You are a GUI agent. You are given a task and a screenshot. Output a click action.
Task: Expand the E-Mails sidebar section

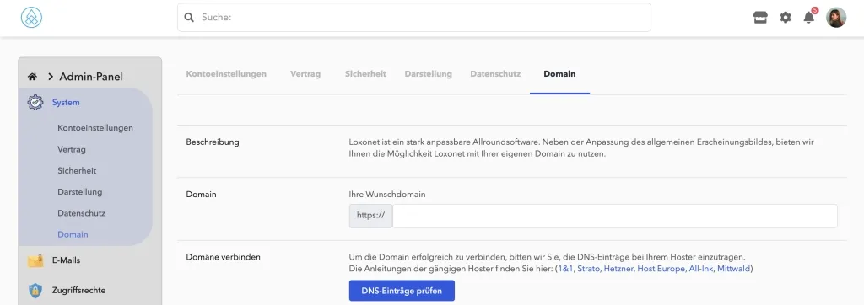66,260
